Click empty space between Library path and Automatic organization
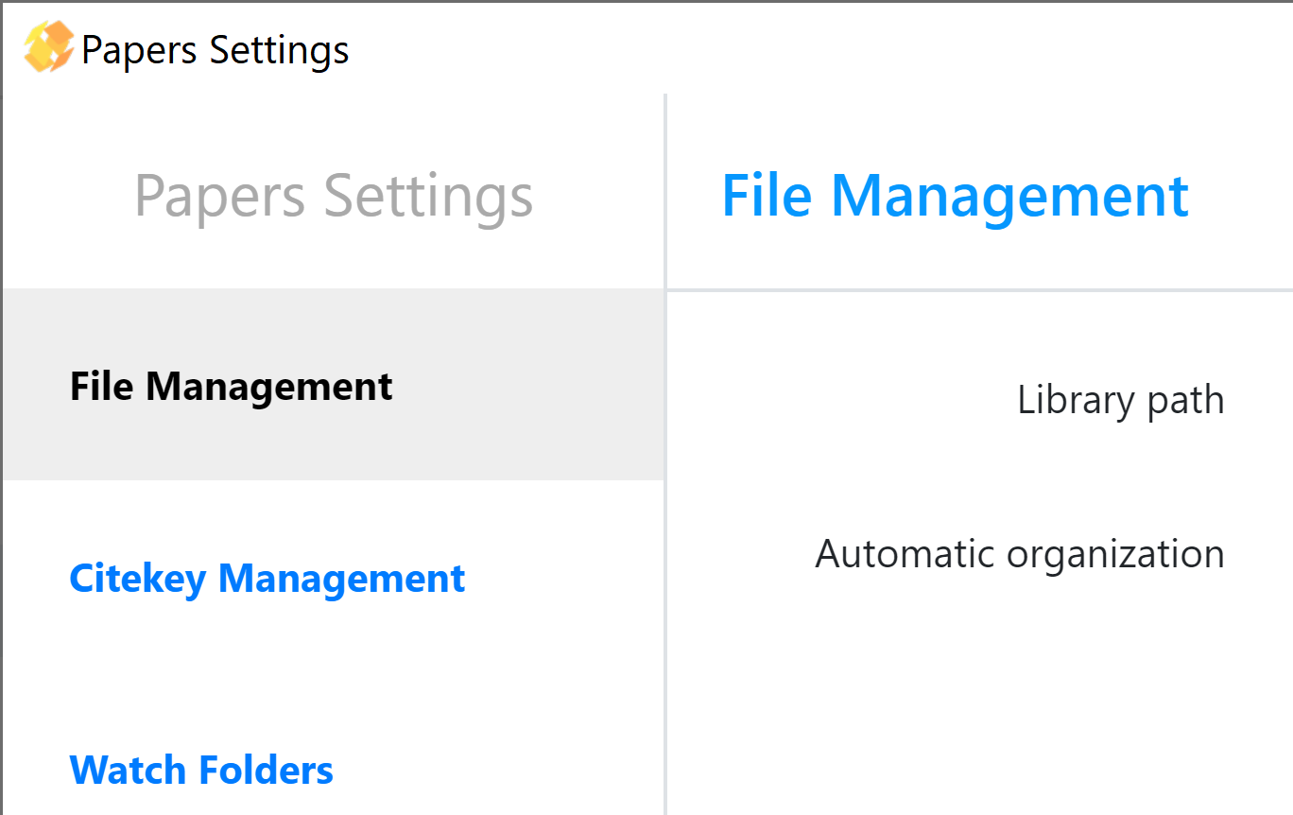The width and height of the screenshot is (1293, 815). coord(979,476)
